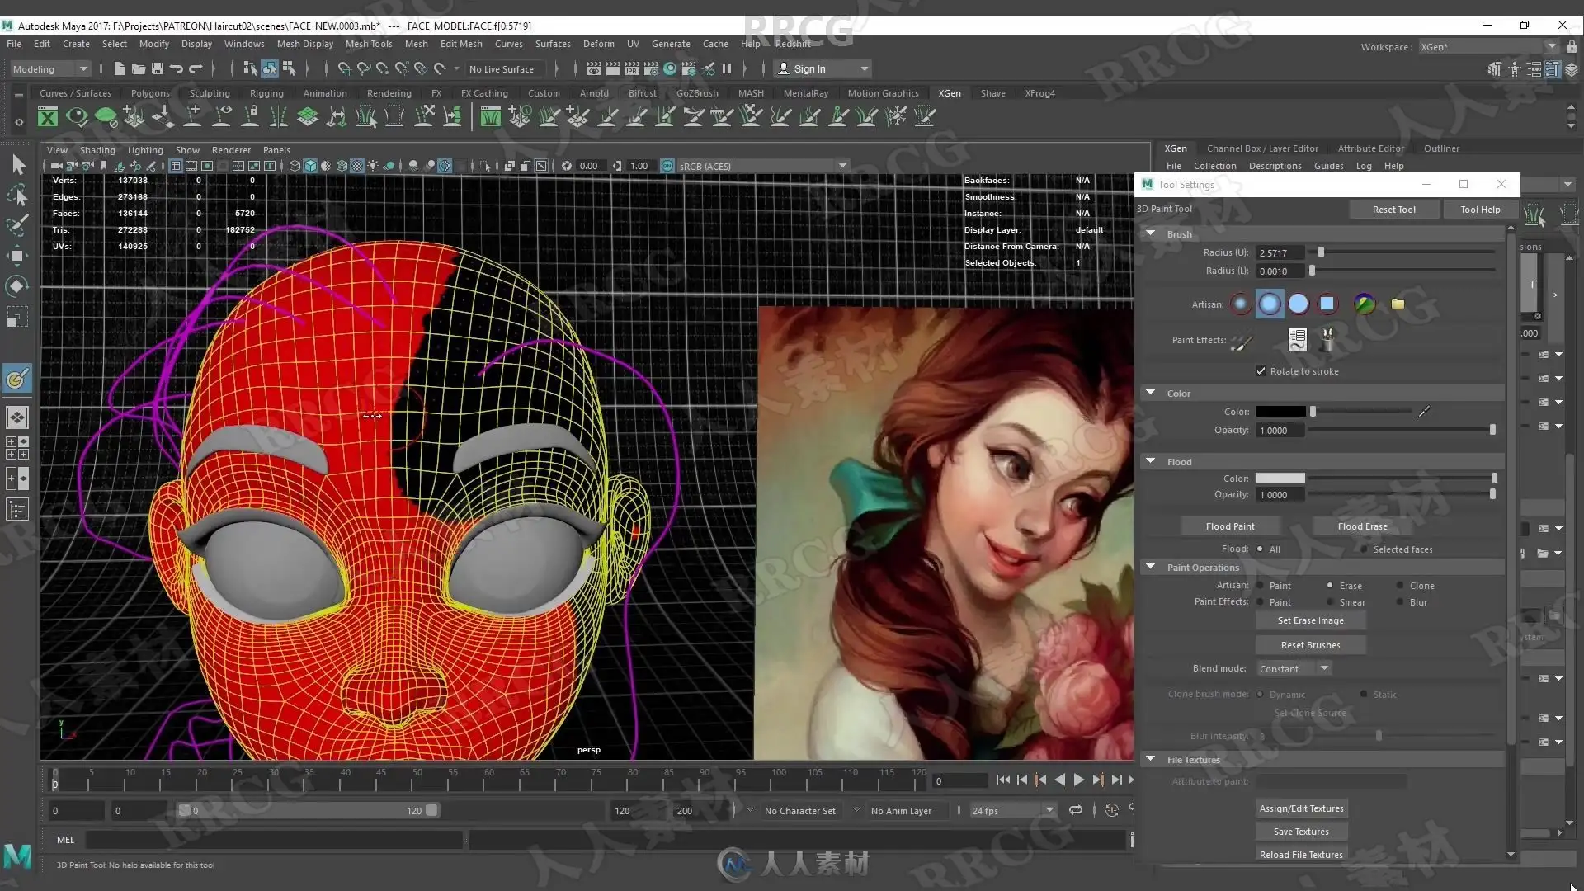Click the Paint Selection tool in left toolbox

coord(17,224)
